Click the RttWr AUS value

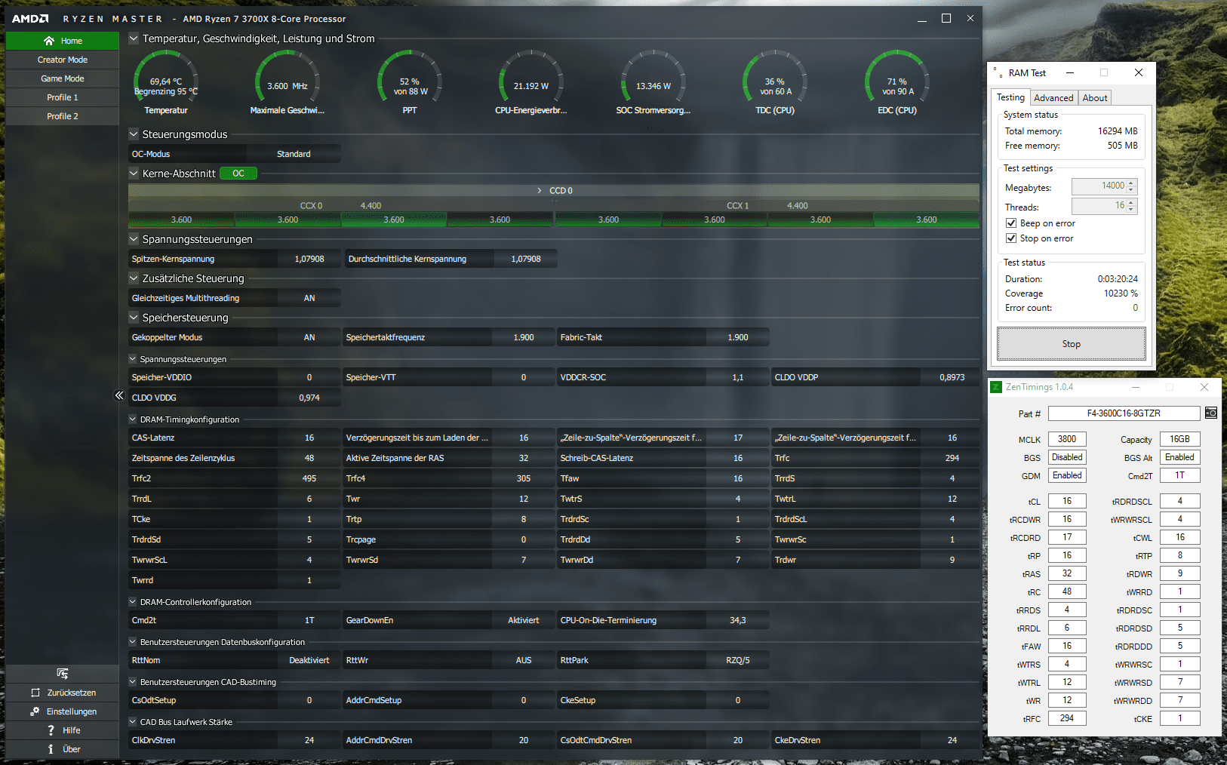[524, 660]
